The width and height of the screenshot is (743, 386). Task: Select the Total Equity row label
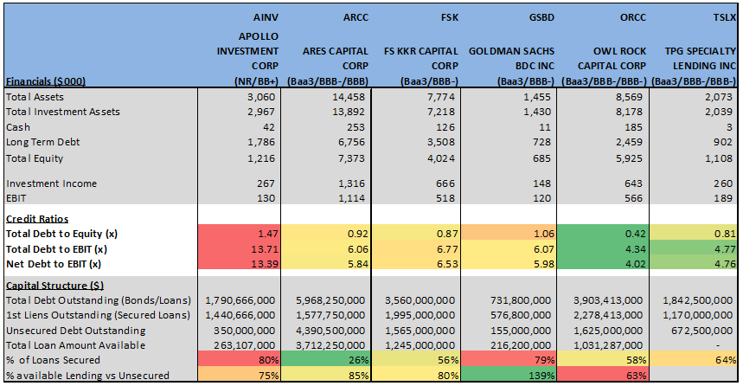click(x=34, y=158)
